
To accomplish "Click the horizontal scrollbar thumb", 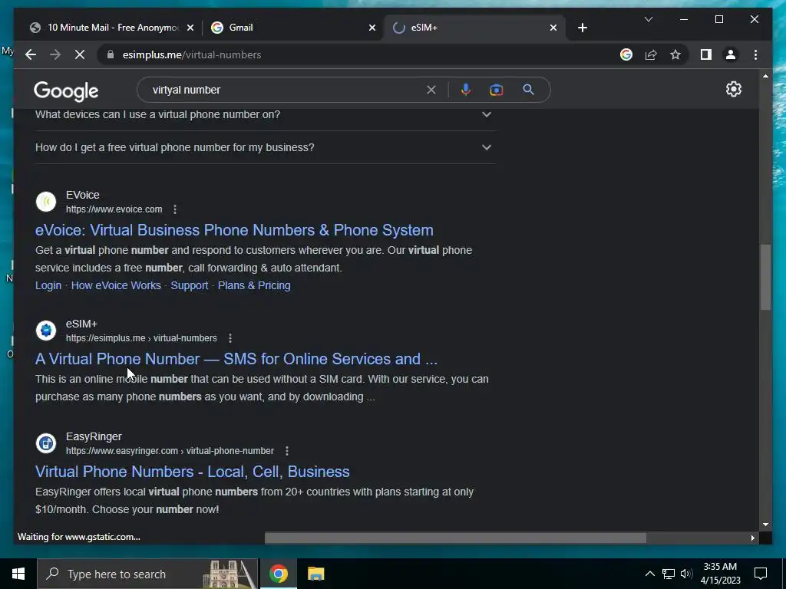I will 455,538.
